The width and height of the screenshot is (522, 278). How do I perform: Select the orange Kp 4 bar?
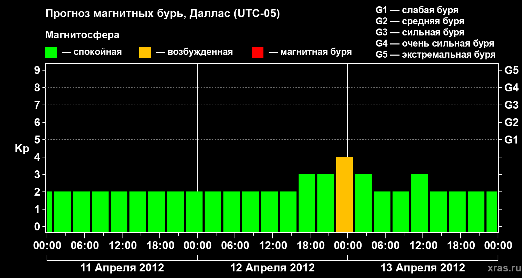pyautogui.click(x=345, y=194)
